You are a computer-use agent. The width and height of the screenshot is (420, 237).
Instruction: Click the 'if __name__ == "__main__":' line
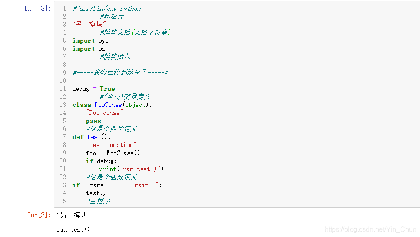tap(117, 185)
